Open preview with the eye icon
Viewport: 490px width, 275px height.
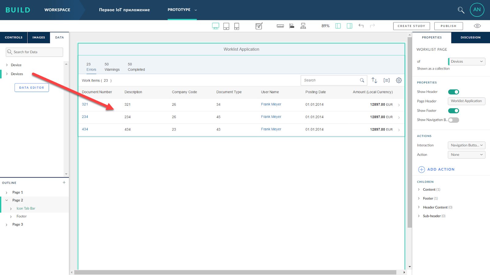click(477, 26)
